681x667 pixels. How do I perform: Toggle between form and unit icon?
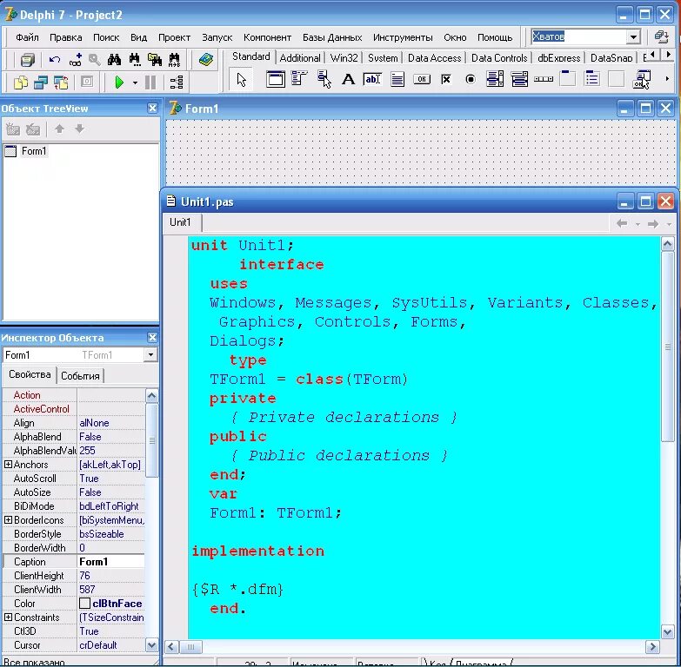pyautogui.click(x=61, y=82)
